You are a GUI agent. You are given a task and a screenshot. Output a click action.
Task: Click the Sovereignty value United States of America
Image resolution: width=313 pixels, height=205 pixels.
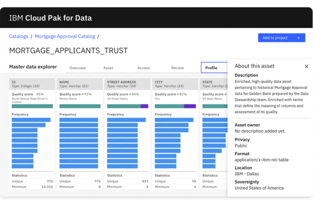pos(259,188)
